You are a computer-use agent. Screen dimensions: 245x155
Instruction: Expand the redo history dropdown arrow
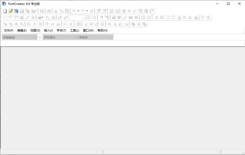(x=87, y=11)
